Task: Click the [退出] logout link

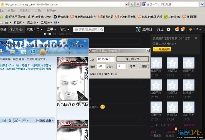Action: tap(160, 29)
